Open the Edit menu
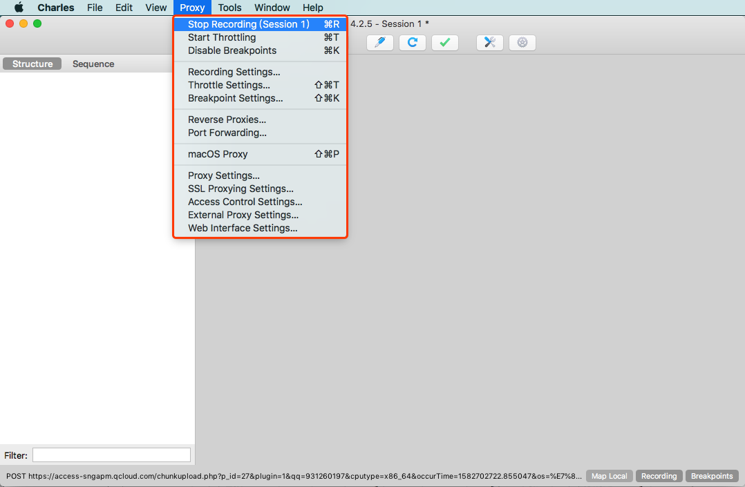Screen dimensions: 745x487 pos(124,8)
